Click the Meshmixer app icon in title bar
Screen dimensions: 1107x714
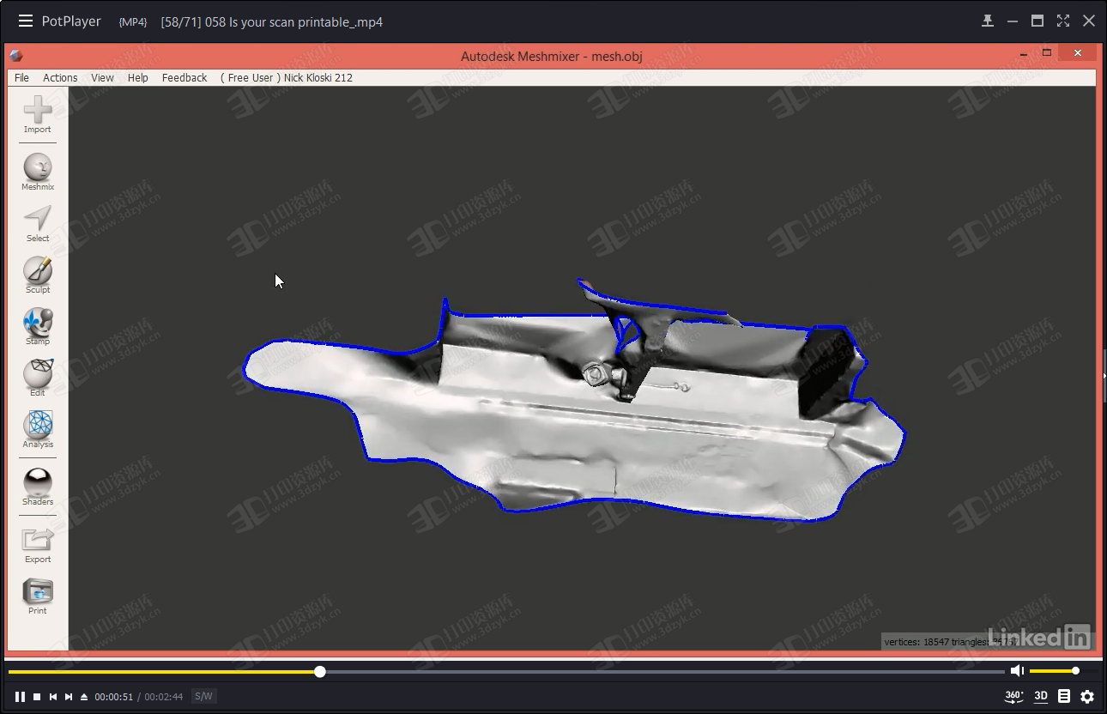pyautogui.click(x=16, y=56)
